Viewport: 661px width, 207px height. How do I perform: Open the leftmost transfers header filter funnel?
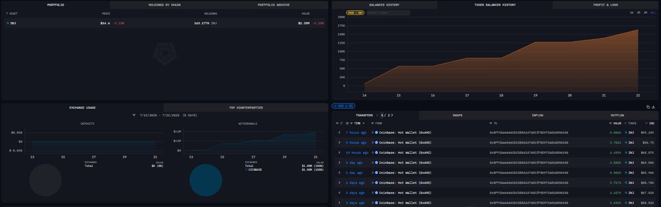click(337, 123)
